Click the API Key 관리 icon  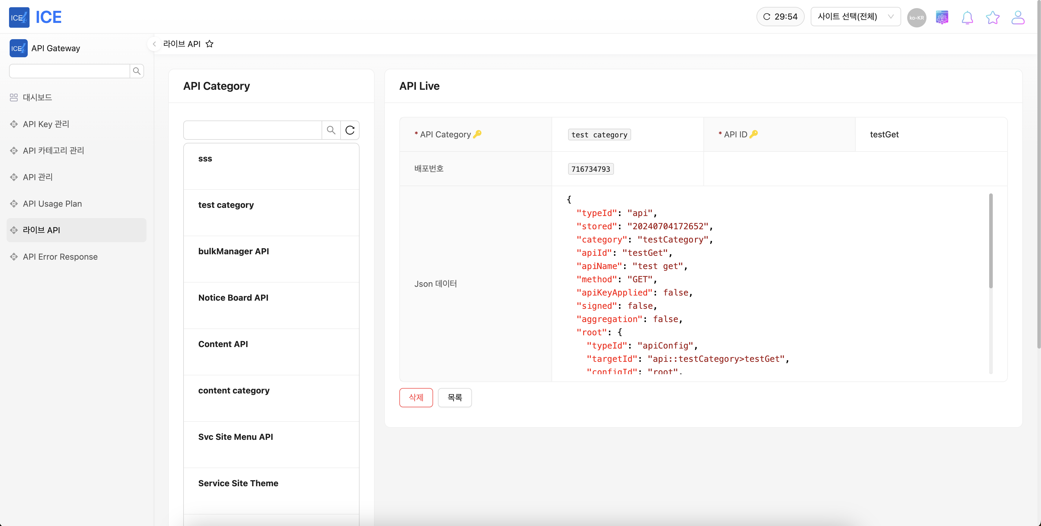click(x=14, y=124)
